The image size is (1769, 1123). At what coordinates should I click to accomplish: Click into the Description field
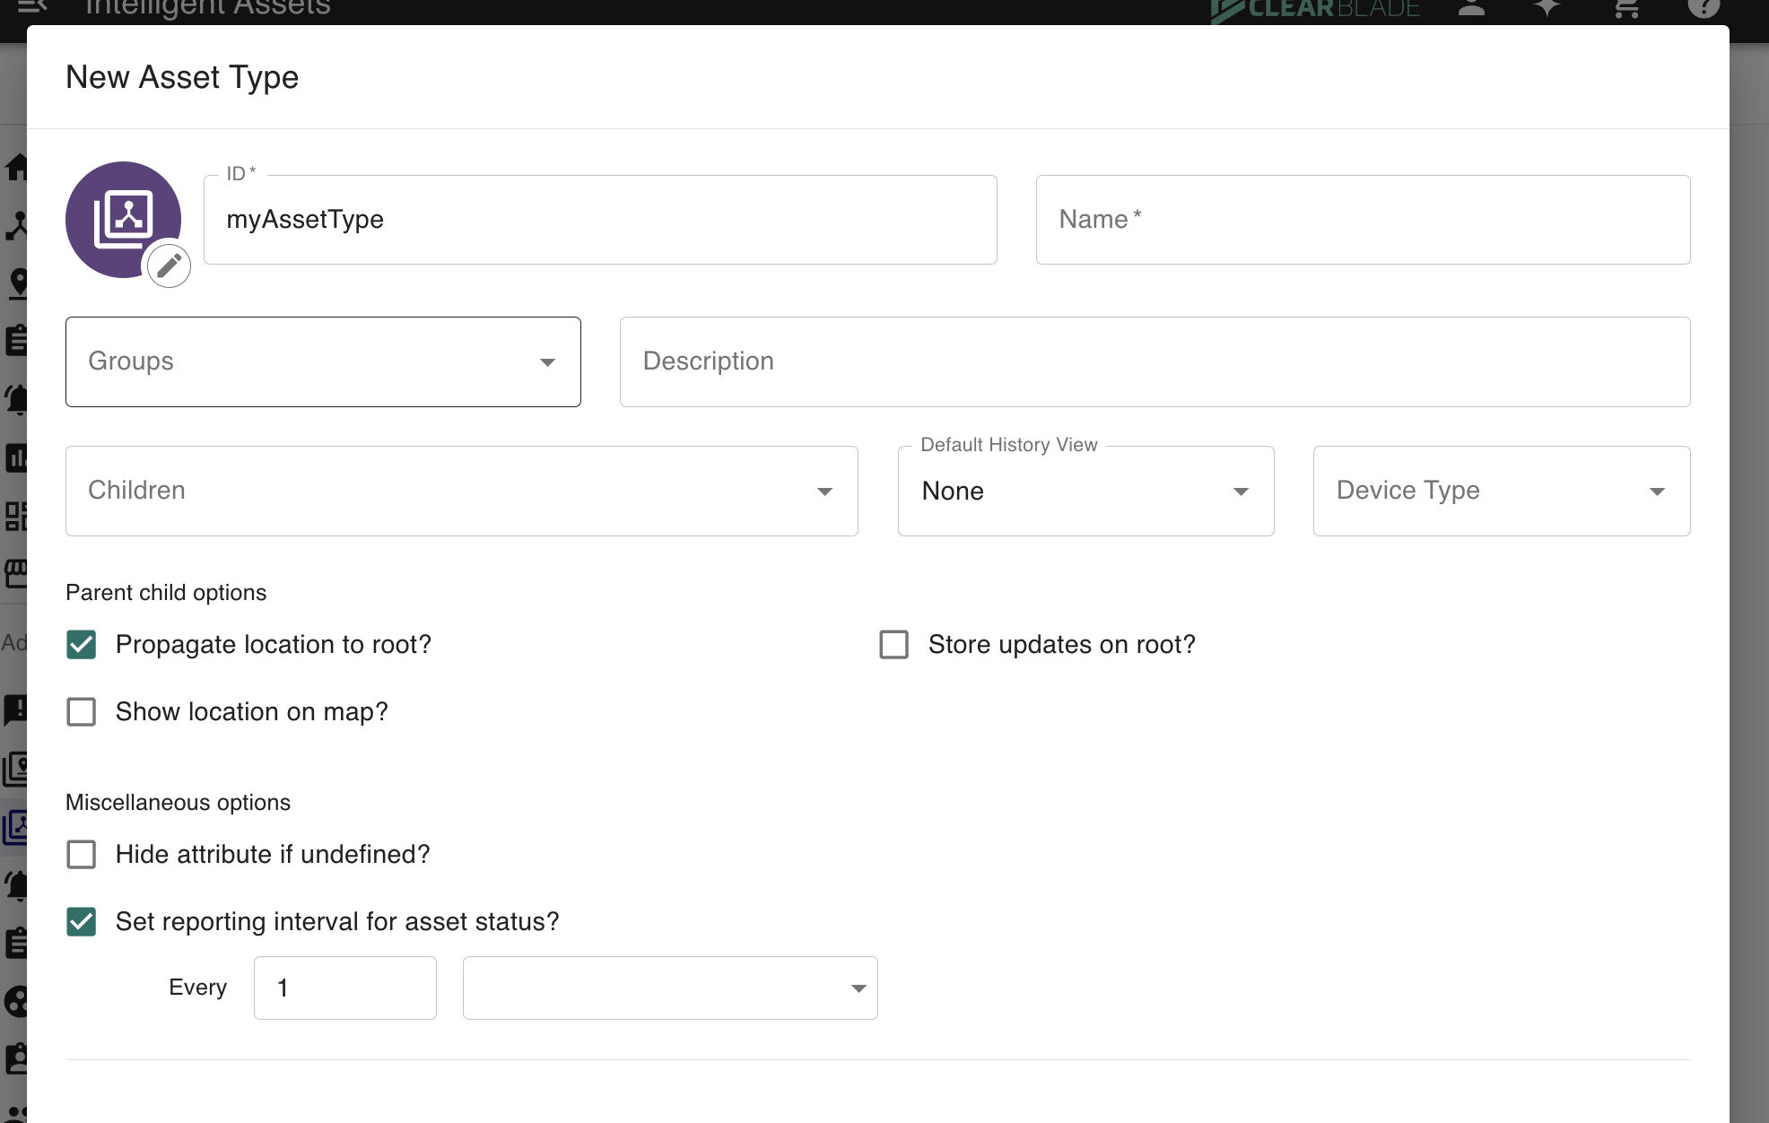1154,361
